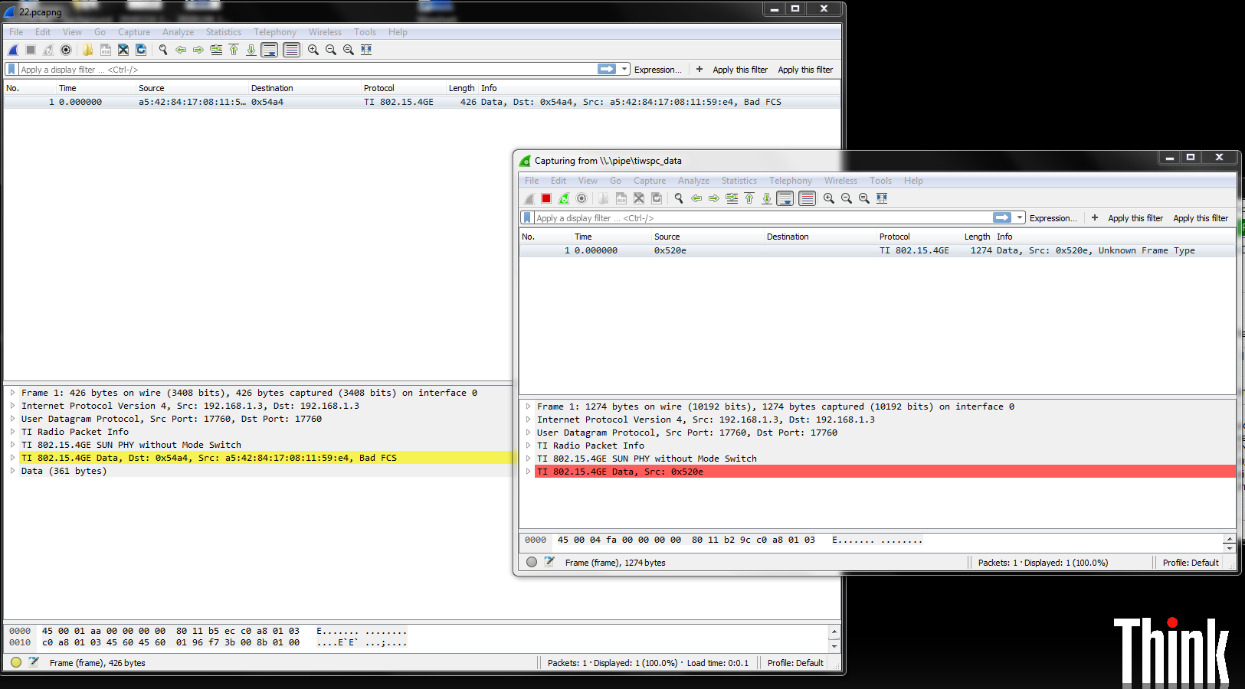
Task: Open the Wireless menu in Capturing window
Action: tap(840, 181)
